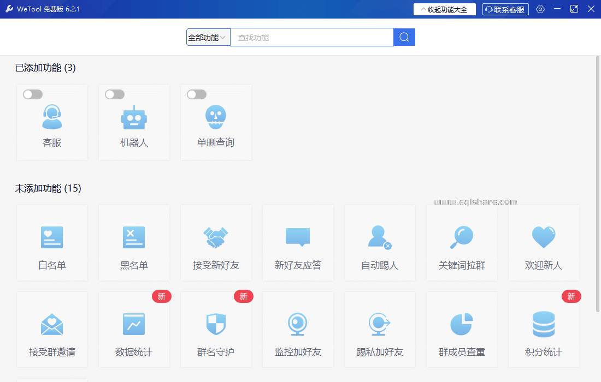Enable the 单删查询 toggle switch

pos(196,94)
